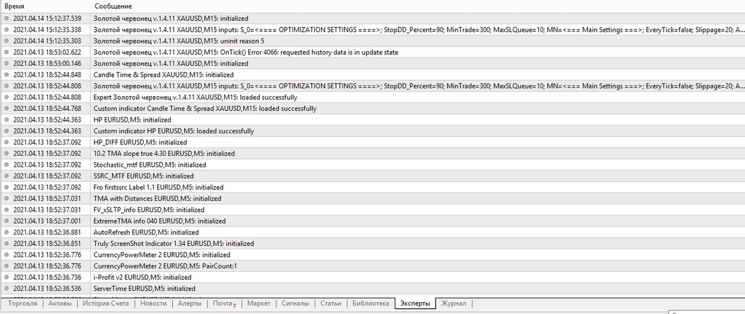
Task: Select 'Золотой червонец' initialized message at 15:12:37.539
Action: 171,18
